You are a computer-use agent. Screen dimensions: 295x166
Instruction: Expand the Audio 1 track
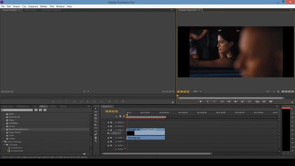[x=116, y=138]
